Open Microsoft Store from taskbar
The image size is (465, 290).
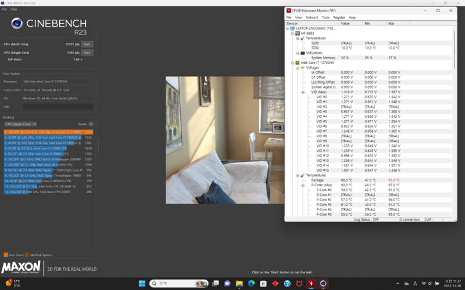(x=263, y=284)
